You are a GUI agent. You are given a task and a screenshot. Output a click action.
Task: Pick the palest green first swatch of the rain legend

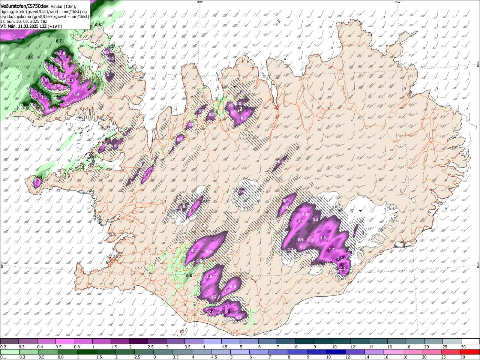(x=9, y=352)
